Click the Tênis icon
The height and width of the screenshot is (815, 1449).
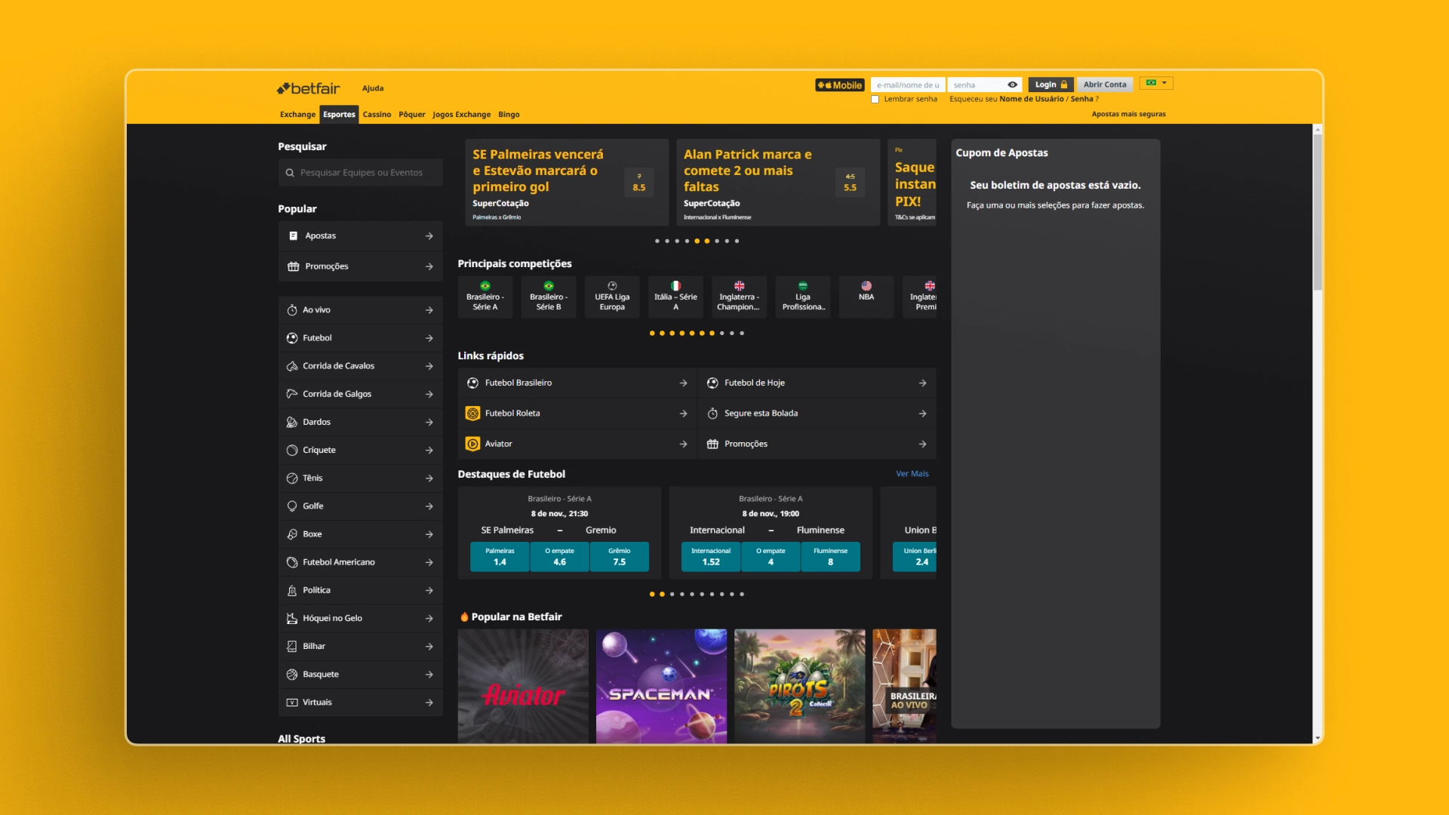point(292,478)
